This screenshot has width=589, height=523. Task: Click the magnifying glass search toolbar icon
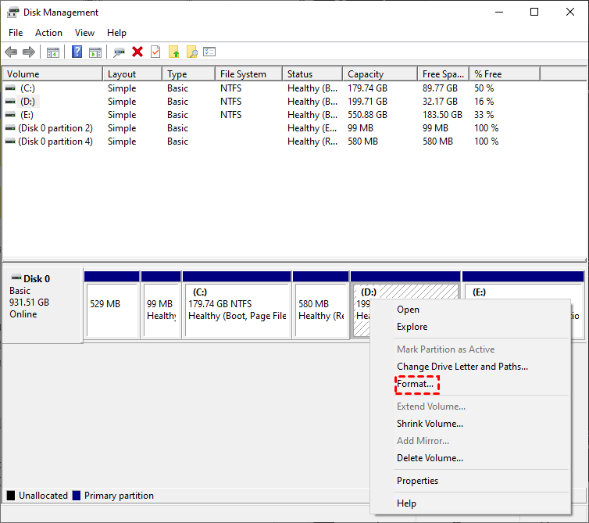coord(191,52)
